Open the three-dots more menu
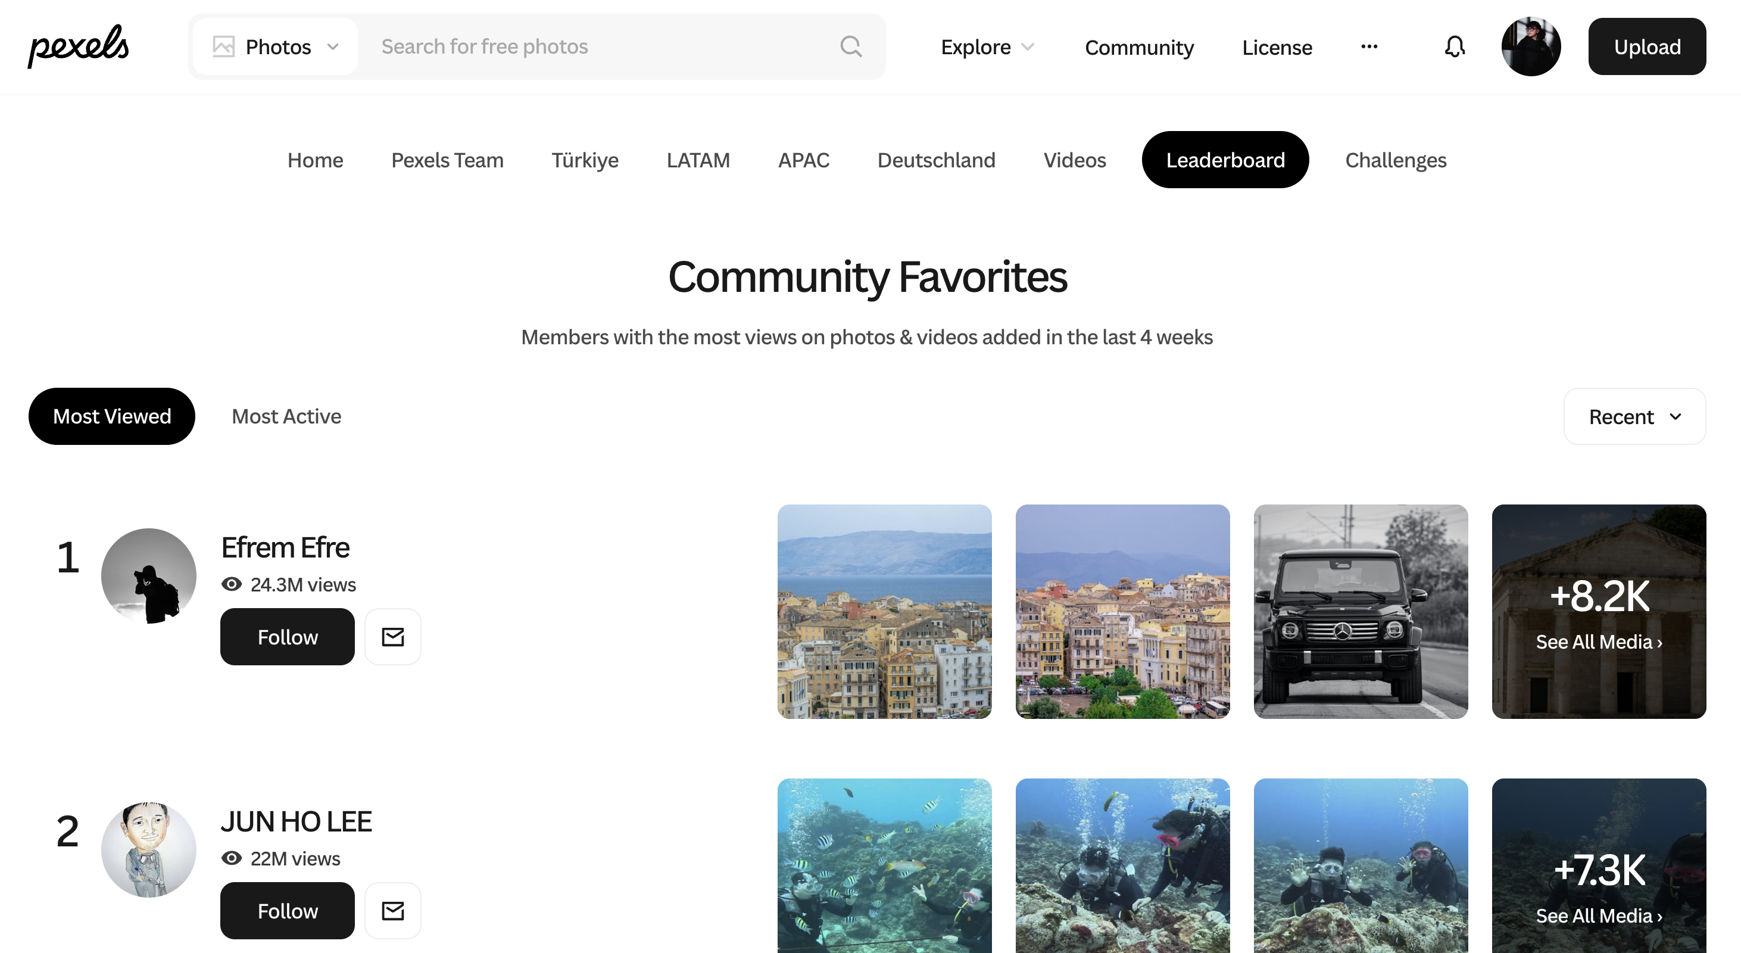Viewport: 1741px width, 953px height. tap(1369, 46)
